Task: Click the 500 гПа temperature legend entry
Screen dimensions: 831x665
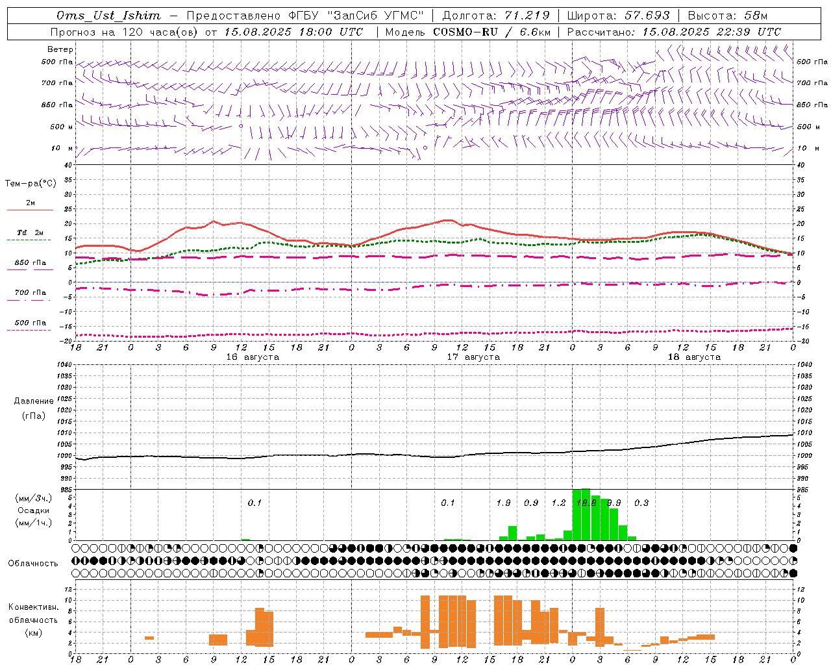Action: (31, 323)
